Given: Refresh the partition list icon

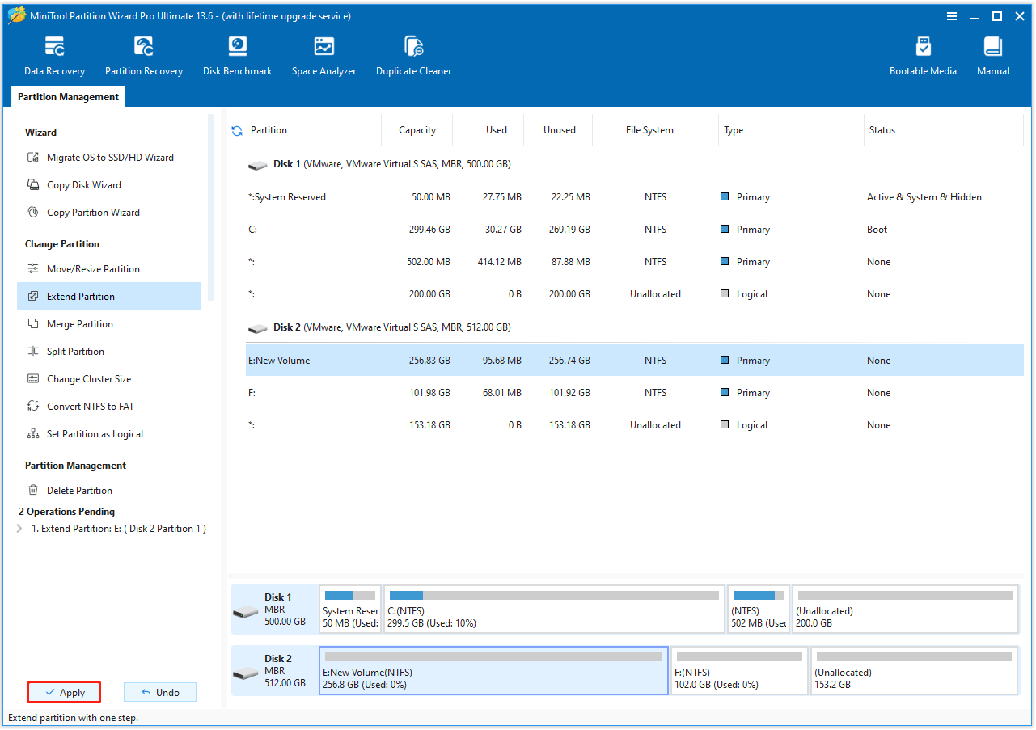Looking at the screenshot, I should pos(237,130).
